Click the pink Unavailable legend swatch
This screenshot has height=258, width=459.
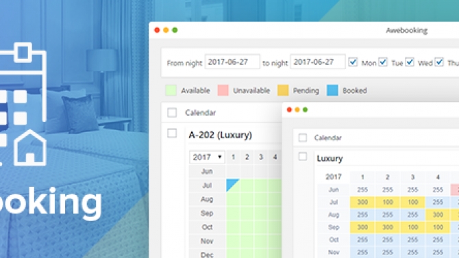[223, 90]
